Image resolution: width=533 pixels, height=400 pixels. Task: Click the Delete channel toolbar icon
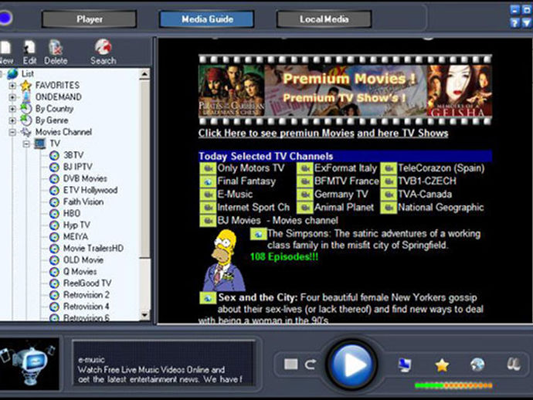click(x=56, y=53)
